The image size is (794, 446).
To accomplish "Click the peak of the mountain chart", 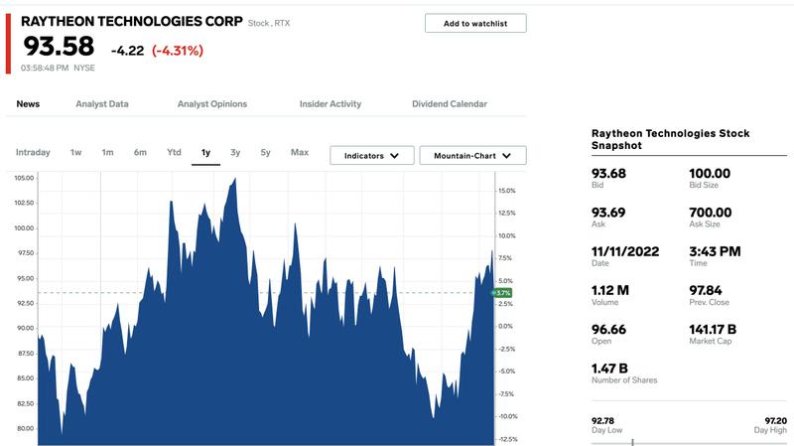I will click(235, 179).
